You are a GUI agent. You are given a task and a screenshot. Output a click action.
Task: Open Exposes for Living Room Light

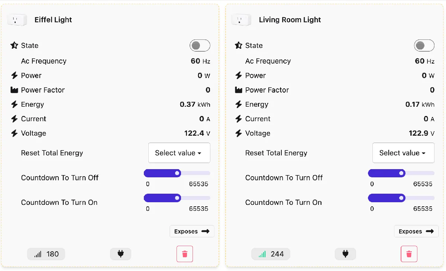point(416,231)
